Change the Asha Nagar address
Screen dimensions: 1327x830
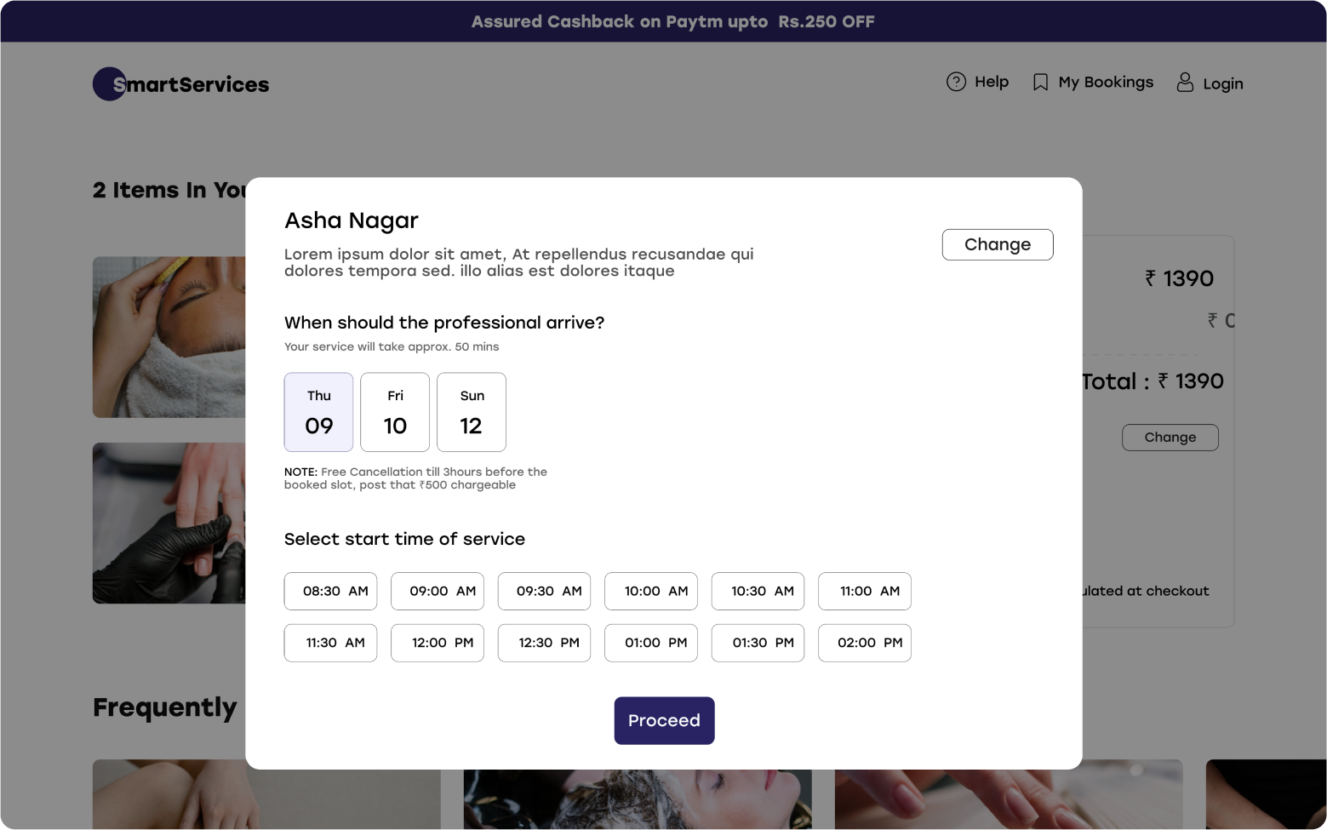click(x=998, y=244)
